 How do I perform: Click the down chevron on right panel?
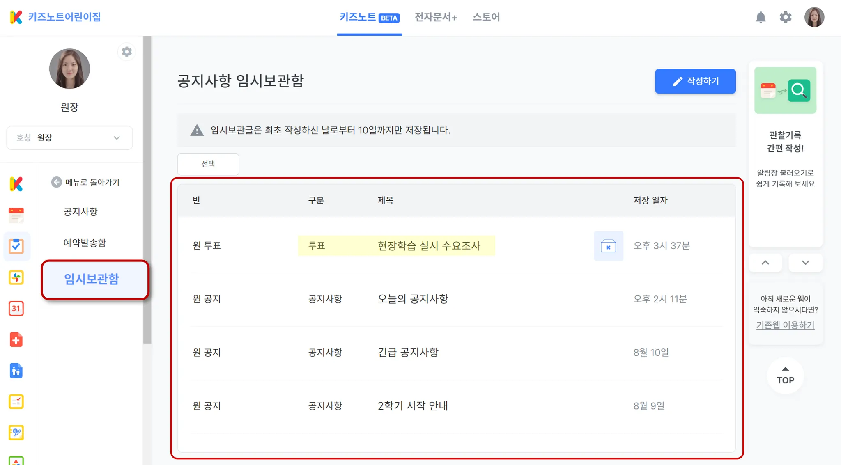point(805,263)
